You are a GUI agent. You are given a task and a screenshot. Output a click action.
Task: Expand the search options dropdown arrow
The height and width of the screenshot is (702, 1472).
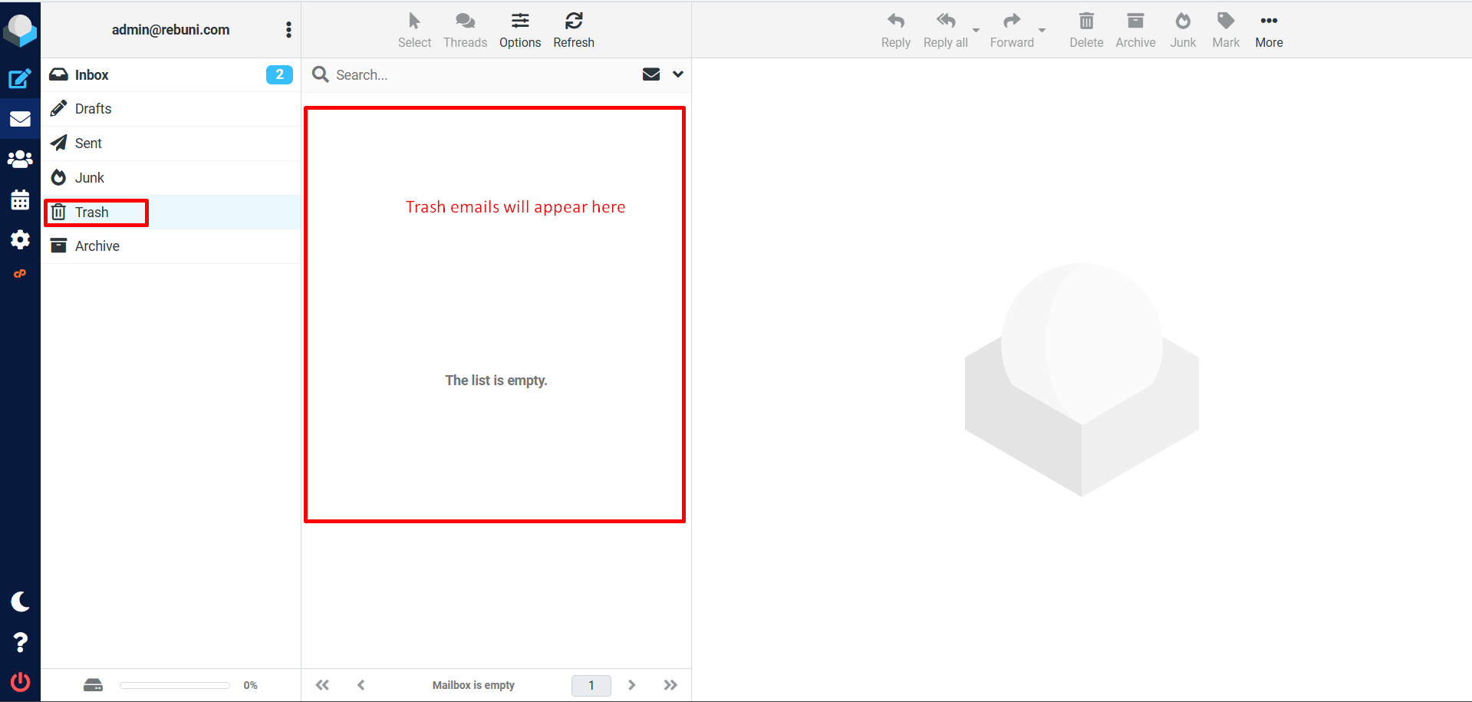[677, 74]
